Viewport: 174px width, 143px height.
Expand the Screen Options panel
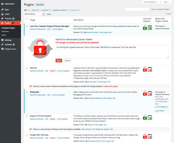click(151, 2)
